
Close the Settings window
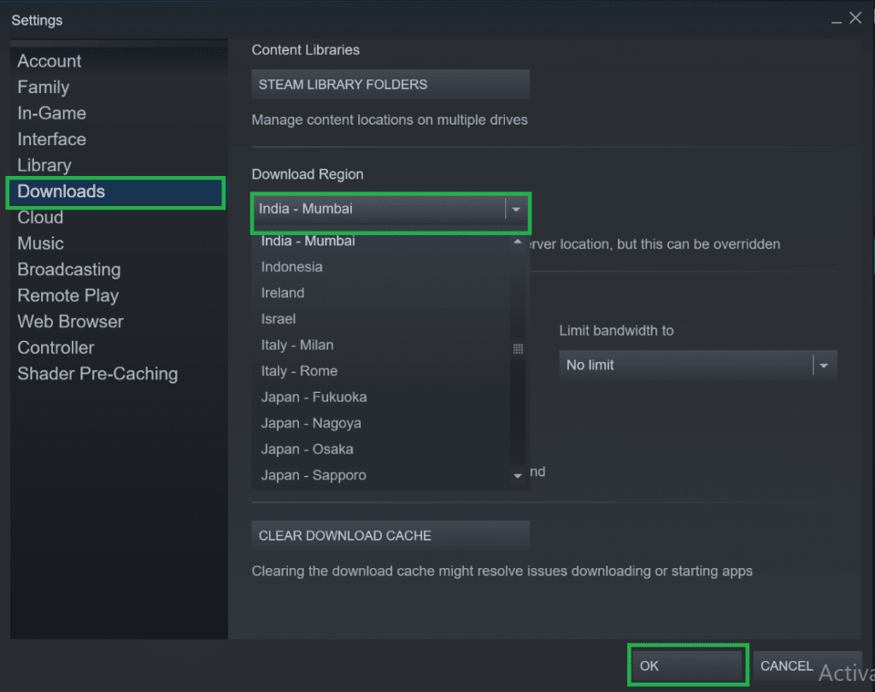pos(855,18)
